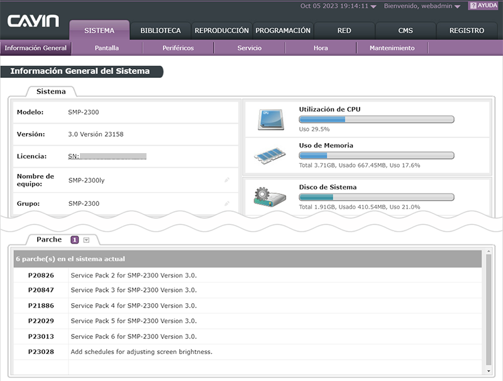Click Service Pack 2 description text

(134, 276)
